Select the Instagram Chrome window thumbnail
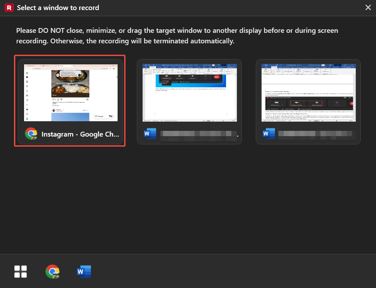The image size is (376, 288). tap(70, 93)
